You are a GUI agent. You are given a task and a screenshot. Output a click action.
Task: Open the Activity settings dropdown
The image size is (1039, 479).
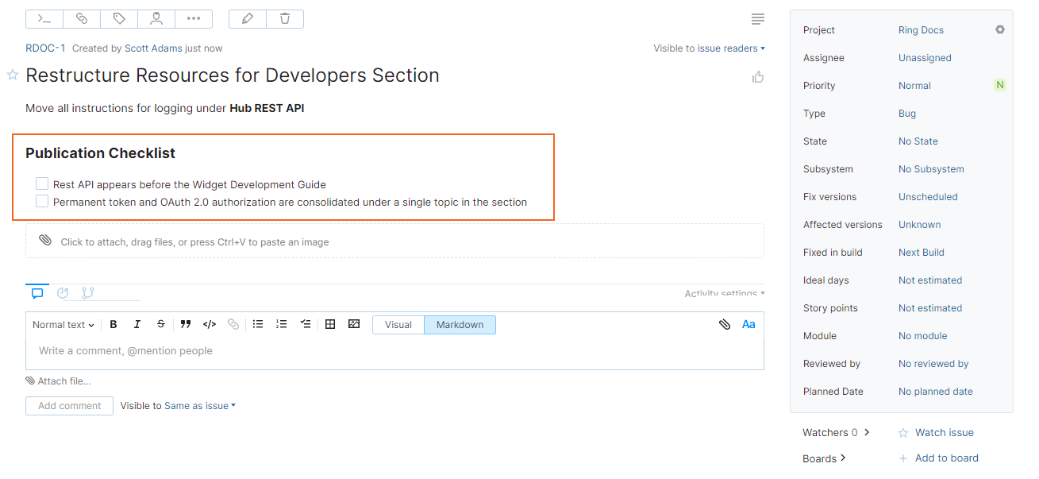coord(723,292)
